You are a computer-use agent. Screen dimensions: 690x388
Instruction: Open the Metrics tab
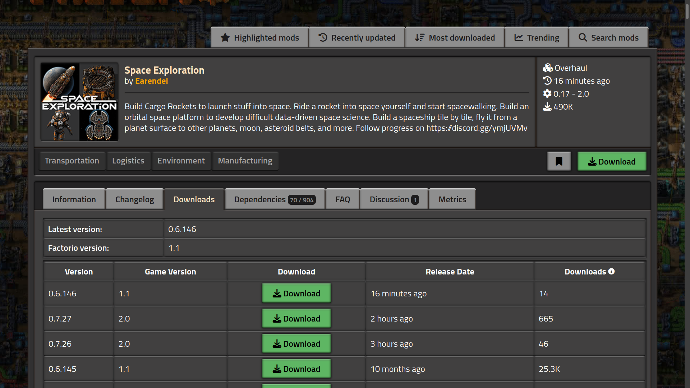(452, 199)
